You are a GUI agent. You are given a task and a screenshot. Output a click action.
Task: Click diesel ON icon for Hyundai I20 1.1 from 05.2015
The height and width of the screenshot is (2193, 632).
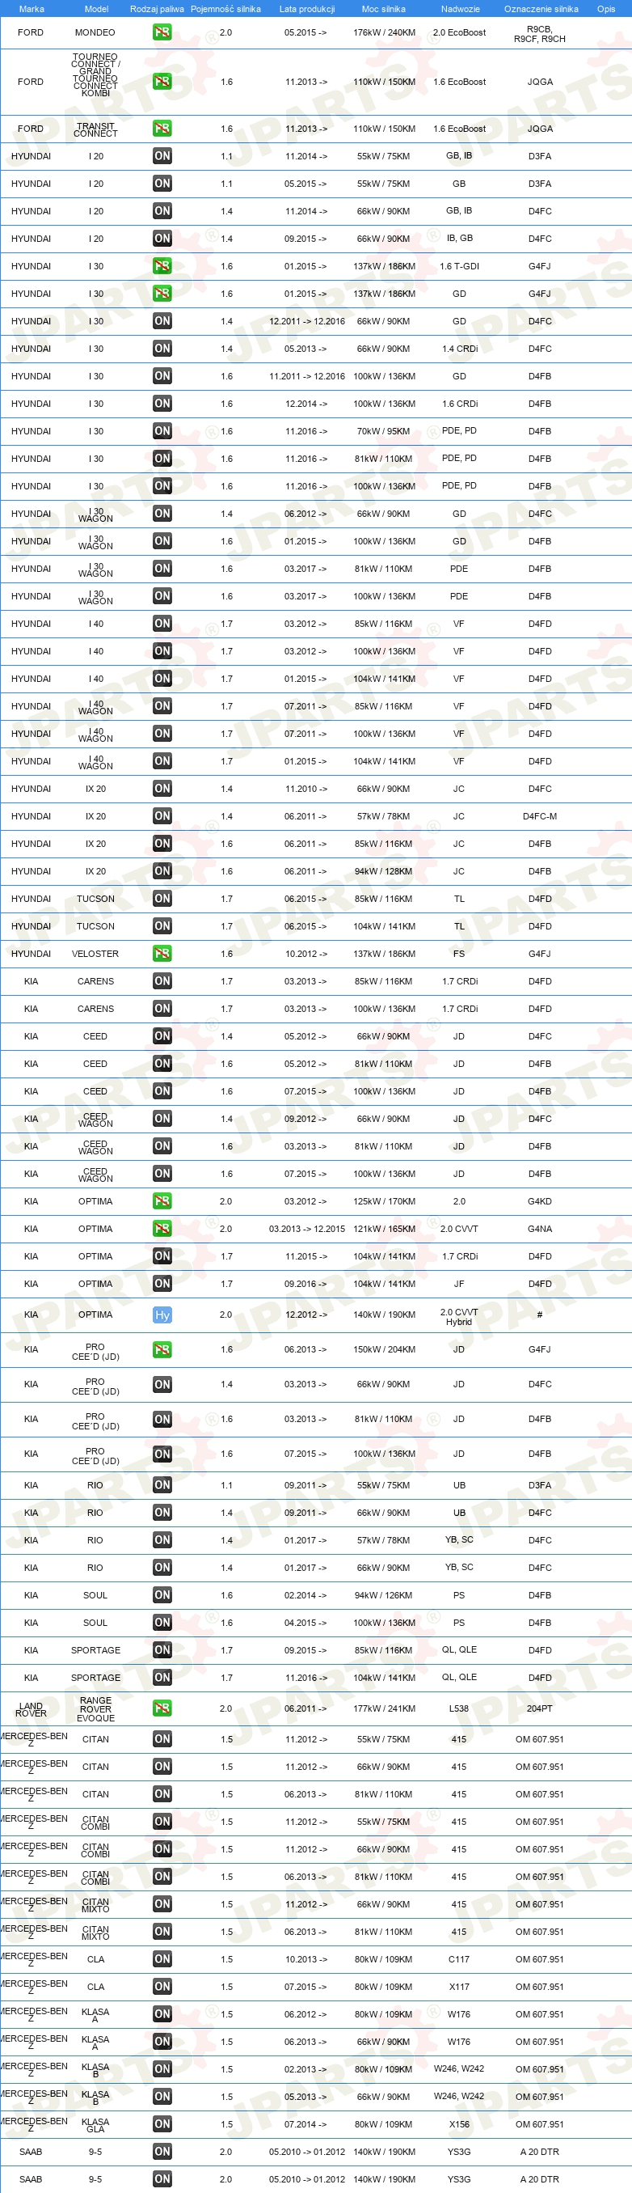point(162,183)
